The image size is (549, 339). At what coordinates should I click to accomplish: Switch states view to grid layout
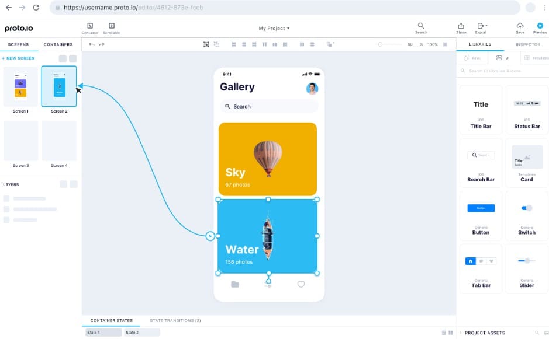(x=451, y=333)
